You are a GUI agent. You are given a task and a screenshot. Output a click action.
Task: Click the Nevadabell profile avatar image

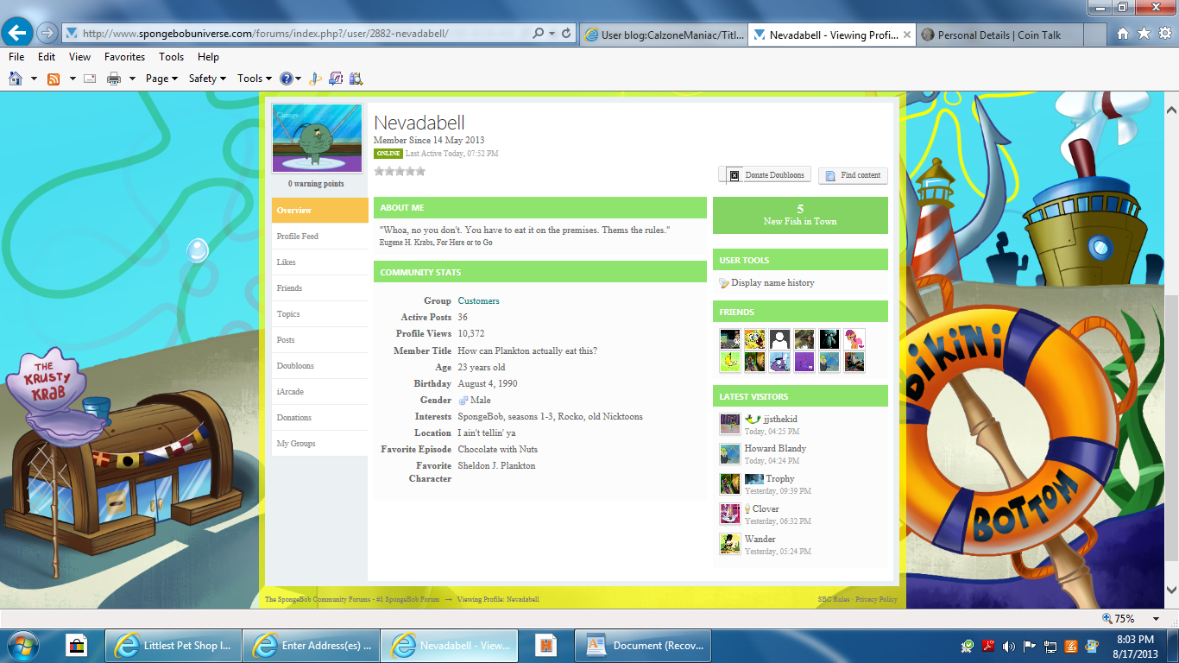(x=317, y=139)
